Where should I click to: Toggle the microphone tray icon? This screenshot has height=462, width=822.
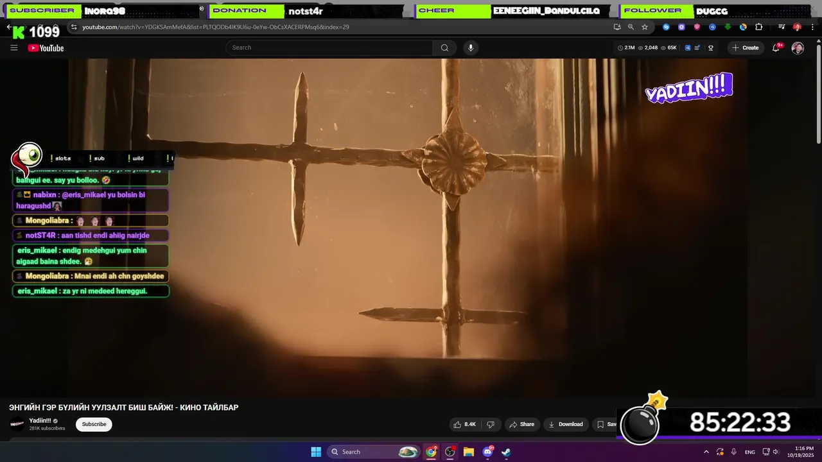[x=734, y=452]
